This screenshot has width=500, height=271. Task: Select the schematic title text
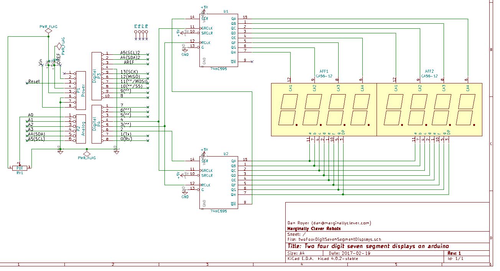368,247
